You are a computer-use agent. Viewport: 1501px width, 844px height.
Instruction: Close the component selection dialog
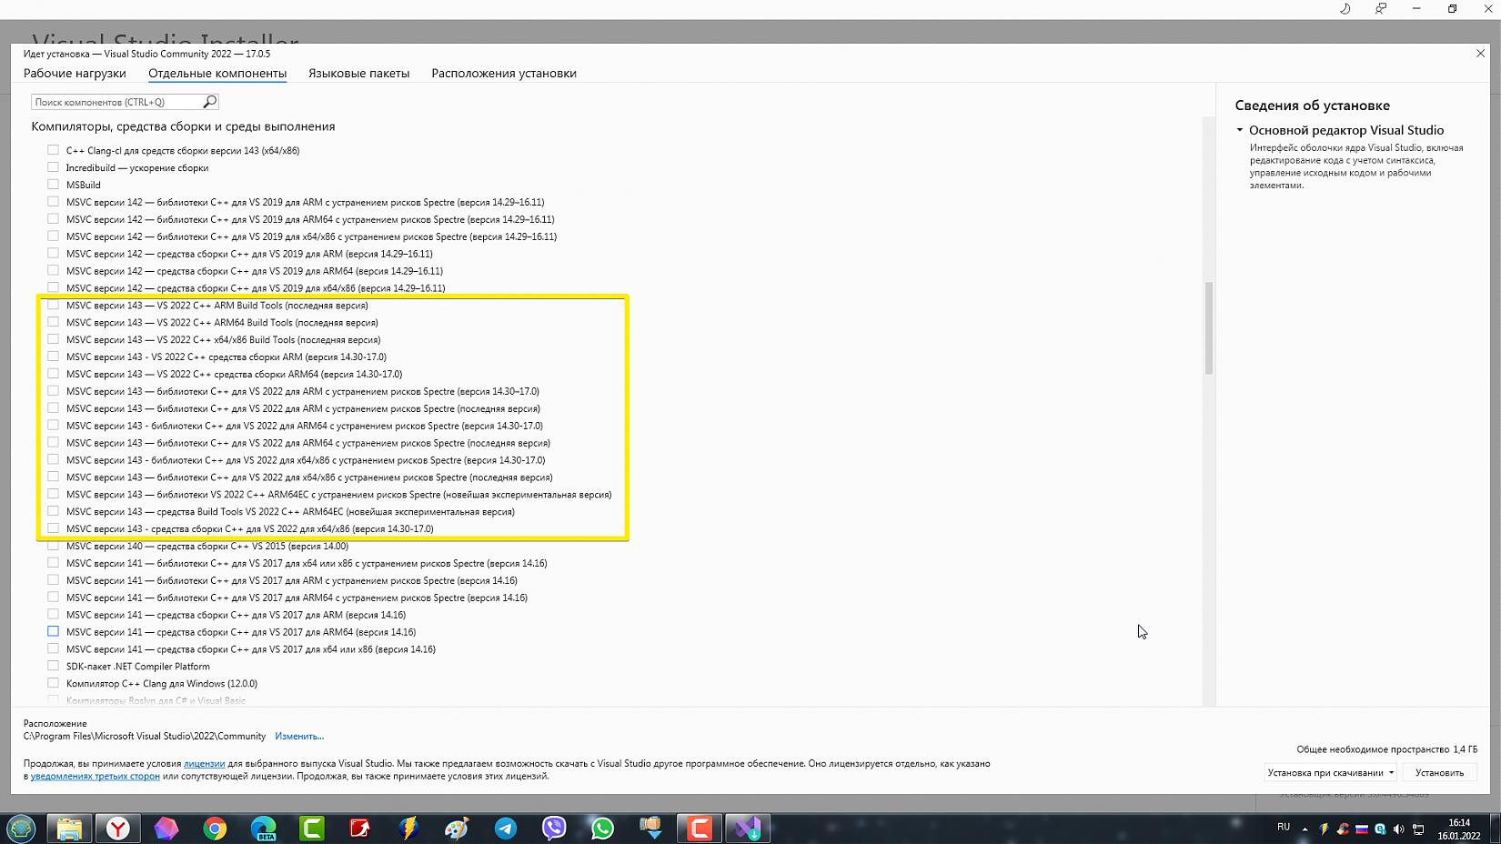tap(1480, 54)
